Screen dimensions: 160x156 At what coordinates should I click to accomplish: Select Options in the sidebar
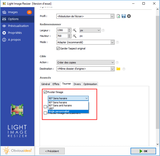point(17,19)
